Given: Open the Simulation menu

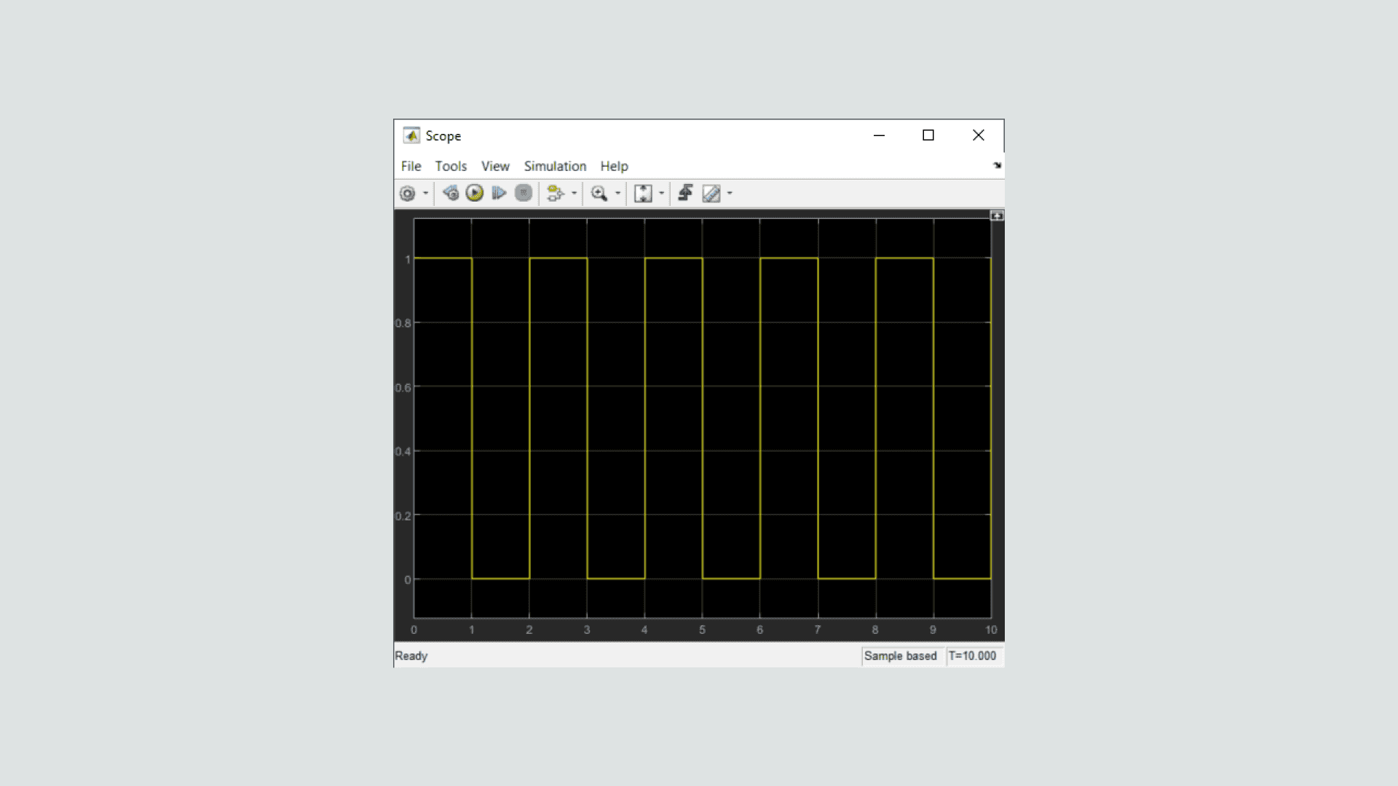Looking at the screenshot, I should [x=555, y=166].
